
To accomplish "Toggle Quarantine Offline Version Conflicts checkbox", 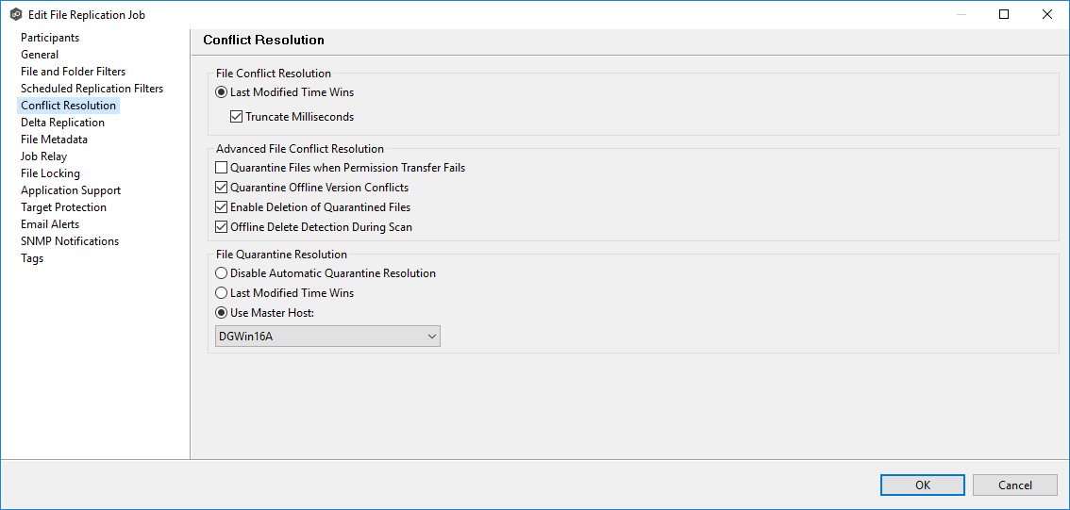I will [x=222, y=188].
